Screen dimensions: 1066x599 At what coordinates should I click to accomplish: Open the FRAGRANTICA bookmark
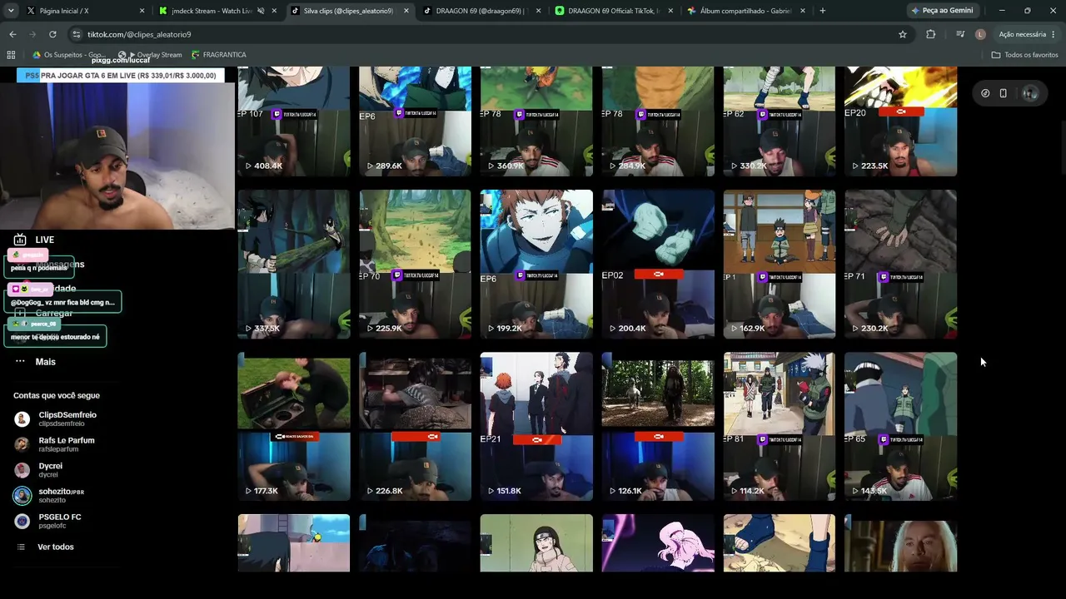tap(218, 55)
